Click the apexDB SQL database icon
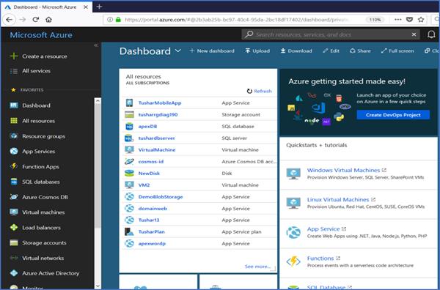 (129, 127)
